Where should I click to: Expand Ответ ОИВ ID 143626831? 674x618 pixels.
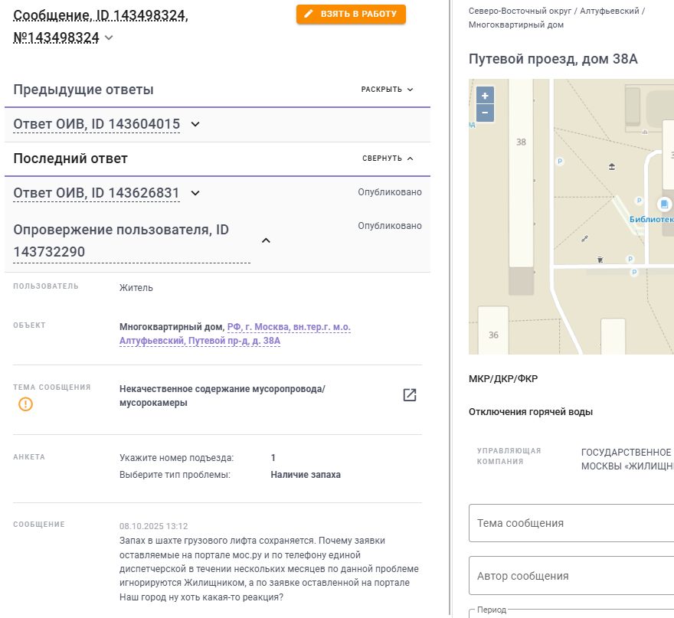[195, 193]
